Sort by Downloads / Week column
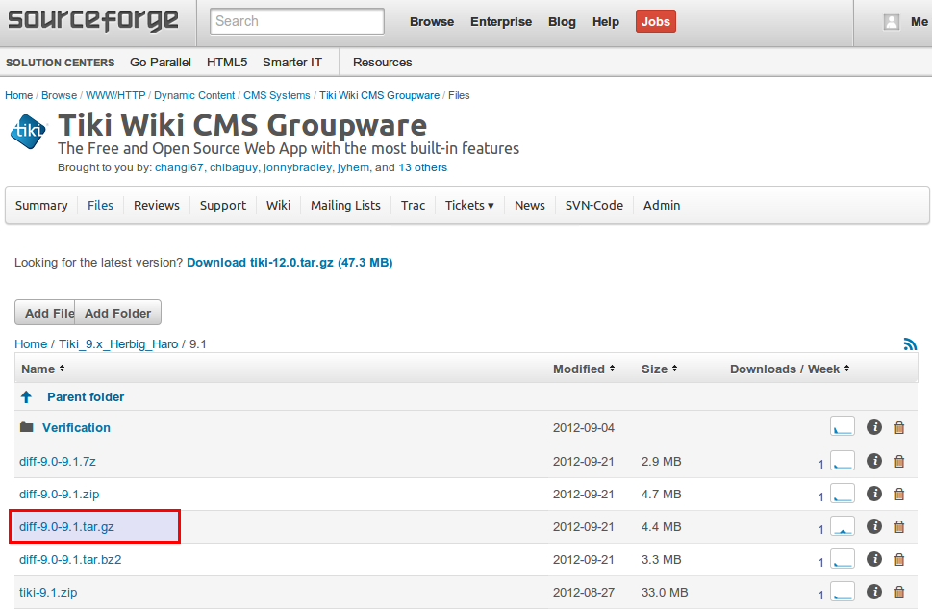 (789, 369)
